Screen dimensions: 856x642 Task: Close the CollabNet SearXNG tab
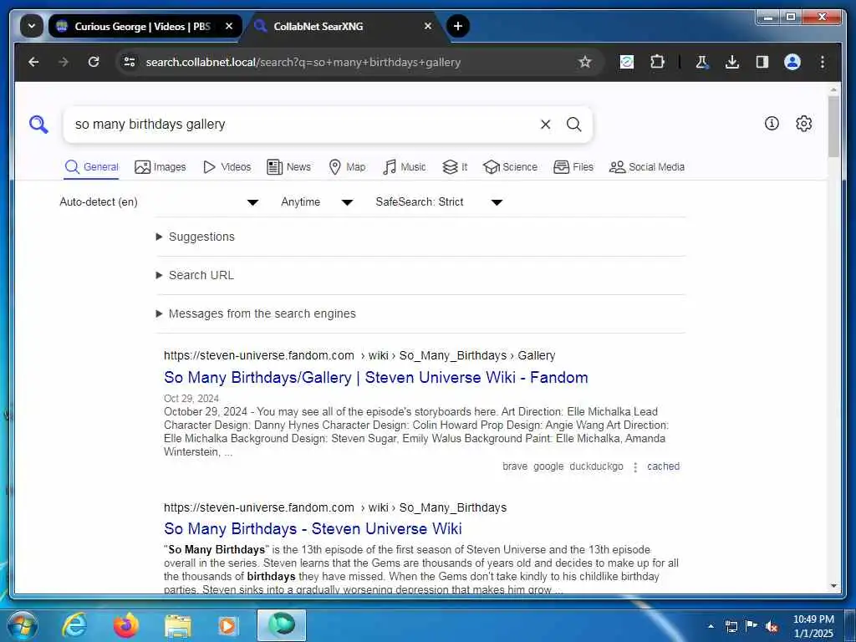428,26
